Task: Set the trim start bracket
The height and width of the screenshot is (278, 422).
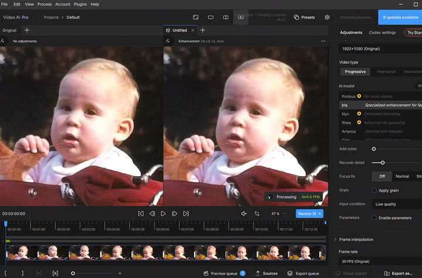Action: [6, 273]
